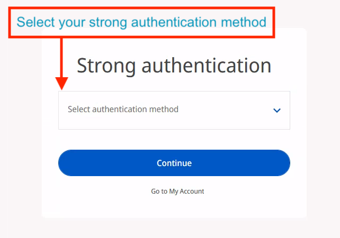The height and width of the screenshot is (238, 340).
Task: Click the vertical red arrow line
Action: 62,57
